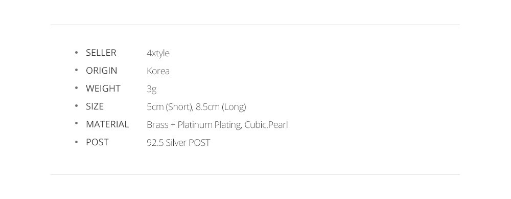This screenshot has width=511, height=199.
Task: Click the POST label
Action: [x=97, y=142]
